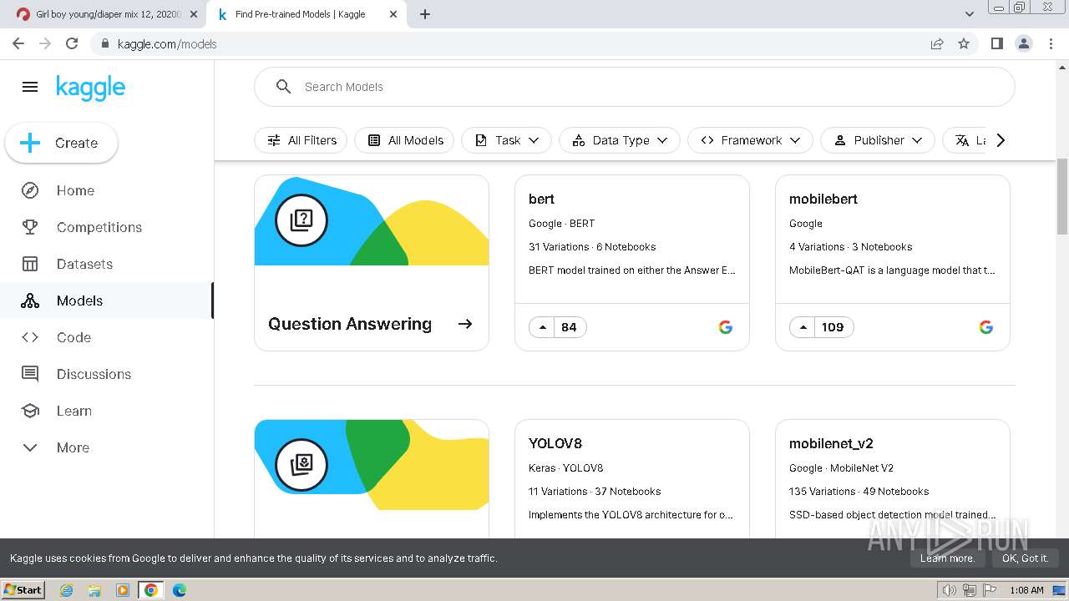Click the taskbar clock 1:08 AM
This screenshot has width=1069, height=601.
(1026, 590)
